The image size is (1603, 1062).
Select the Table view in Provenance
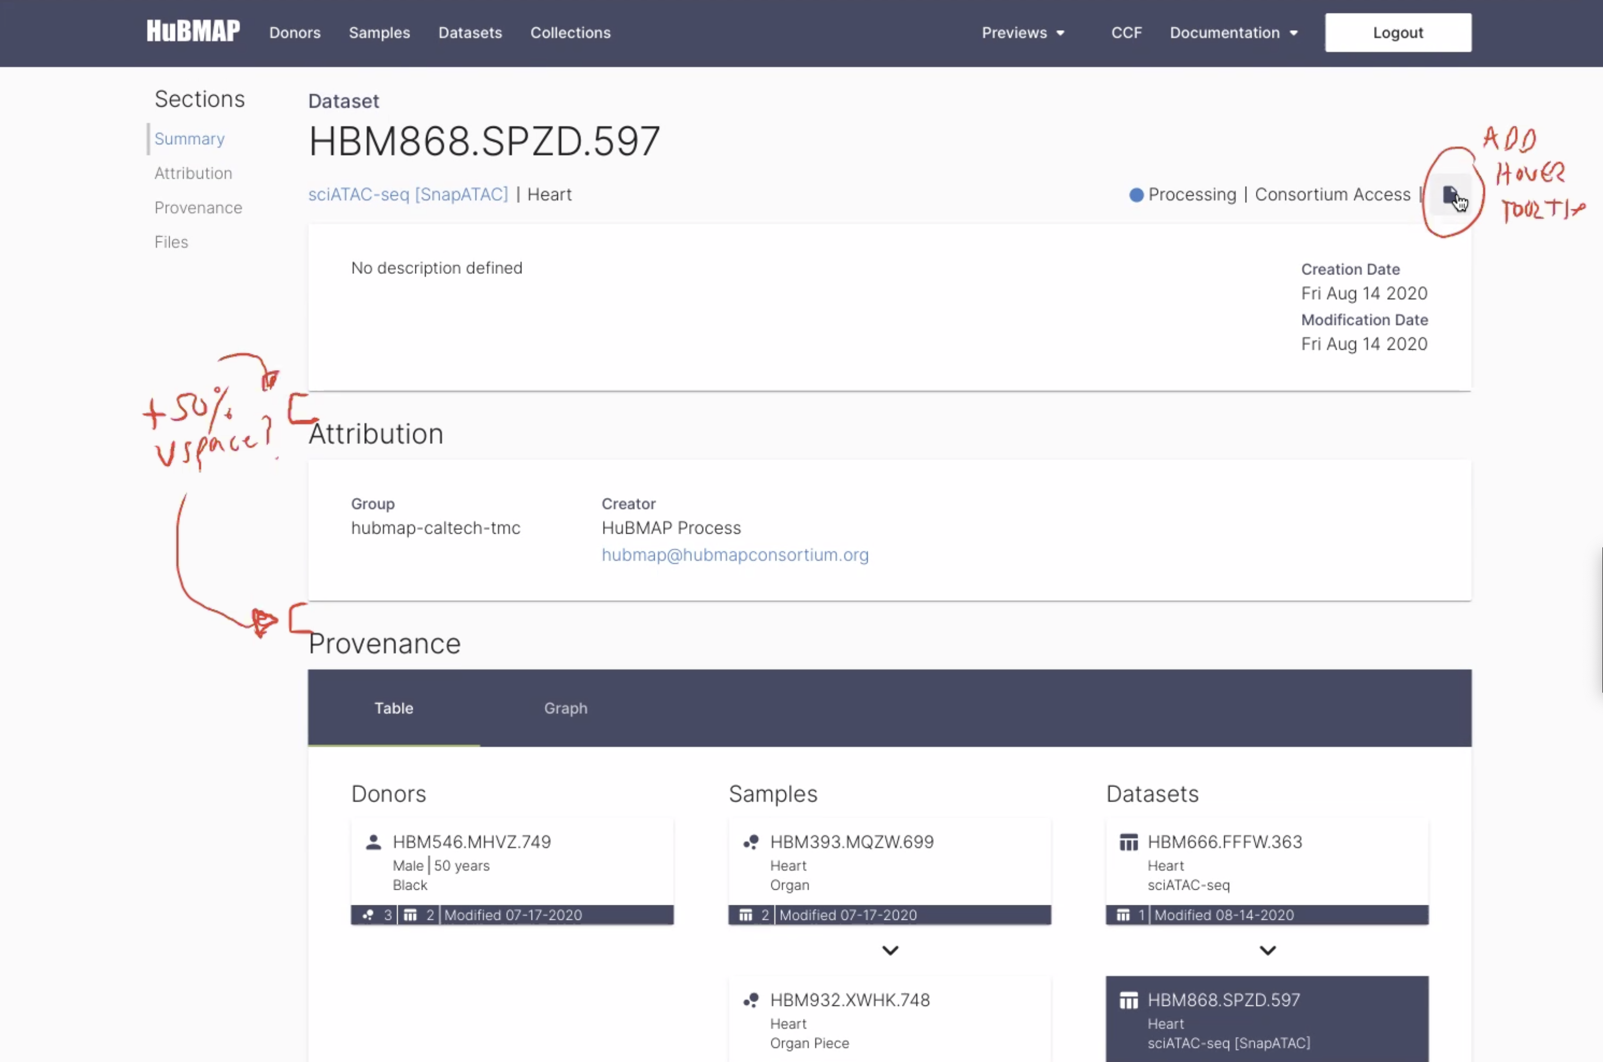pyautogui.click(x=393, y=708)
